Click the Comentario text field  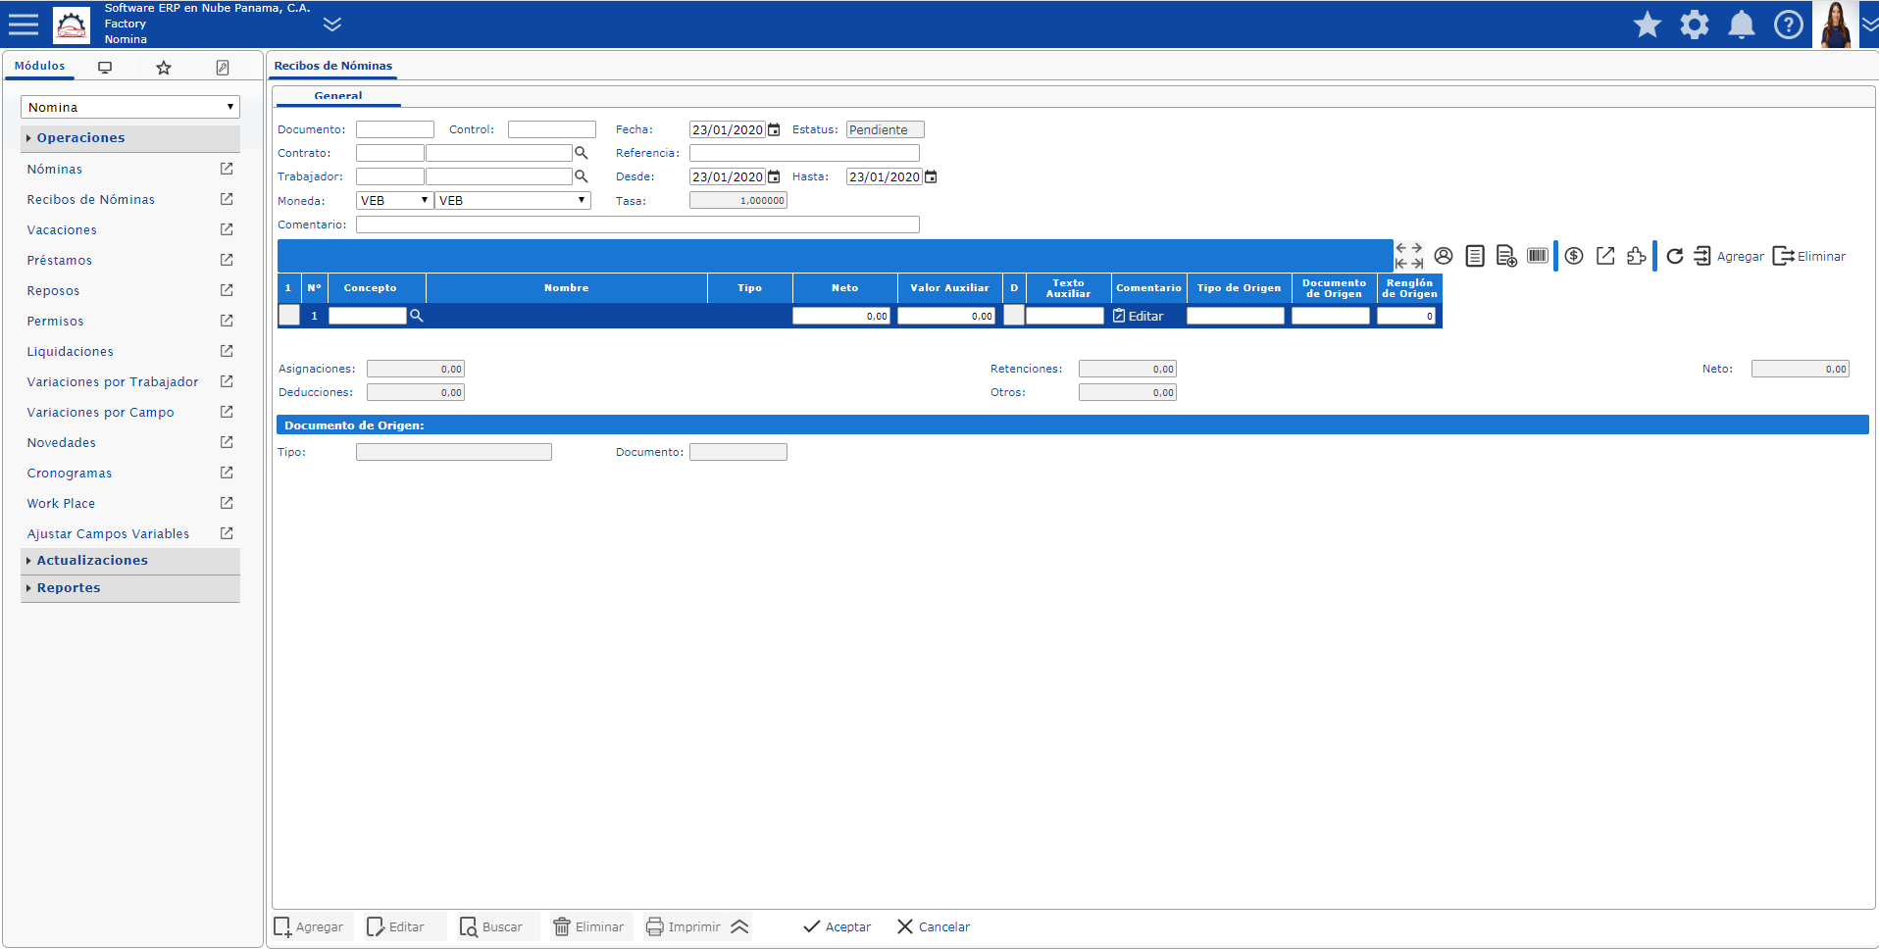(x=637, y=225)
